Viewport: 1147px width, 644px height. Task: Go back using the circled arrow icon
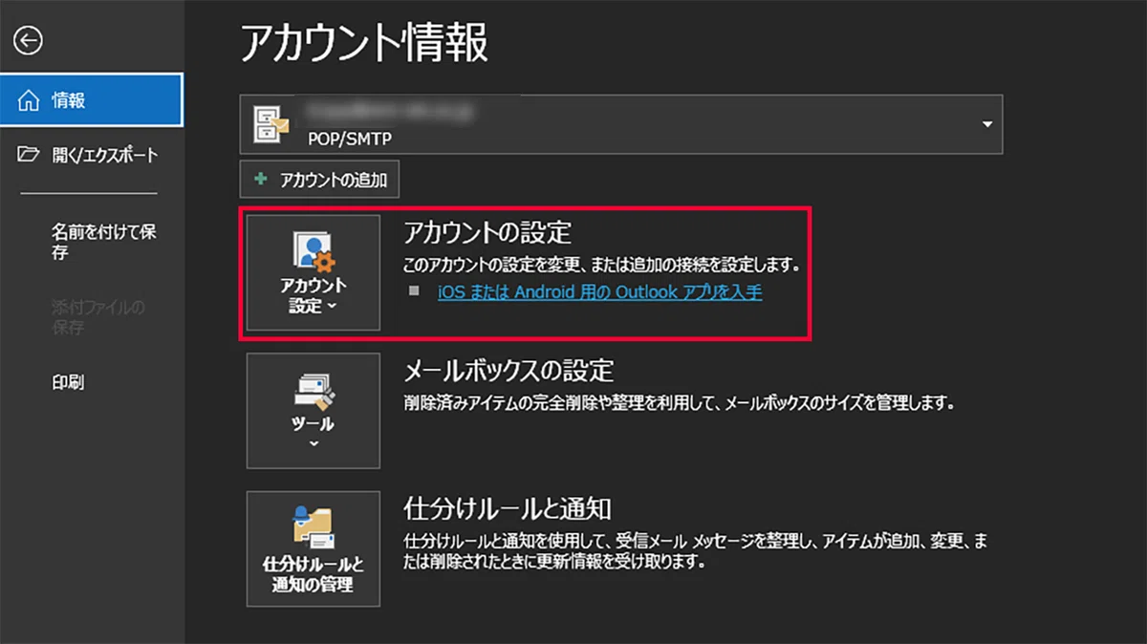pos(29,40)
